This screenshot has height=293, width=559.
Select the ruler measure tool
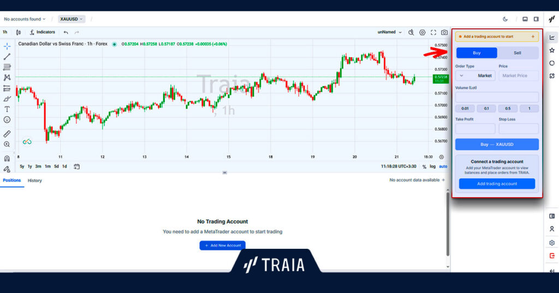coord(7,133)
